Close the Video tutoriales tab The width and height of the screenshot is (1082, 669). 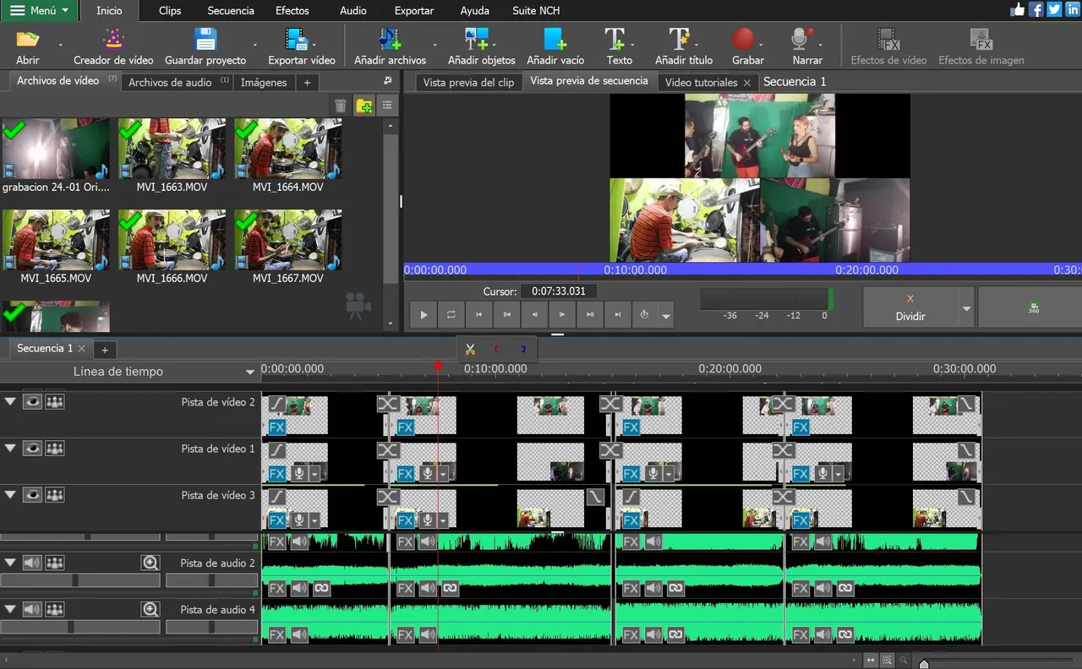click(x=746, y=83)
